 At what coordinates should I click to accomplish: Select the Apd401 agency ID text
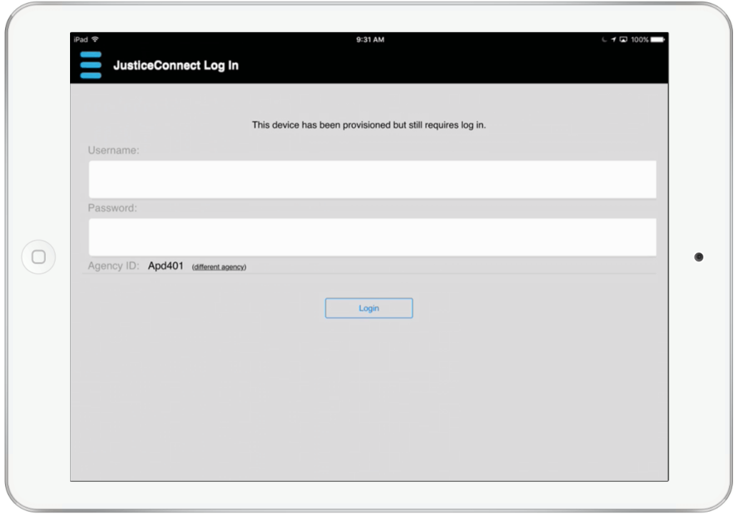(x=166, y=266)
